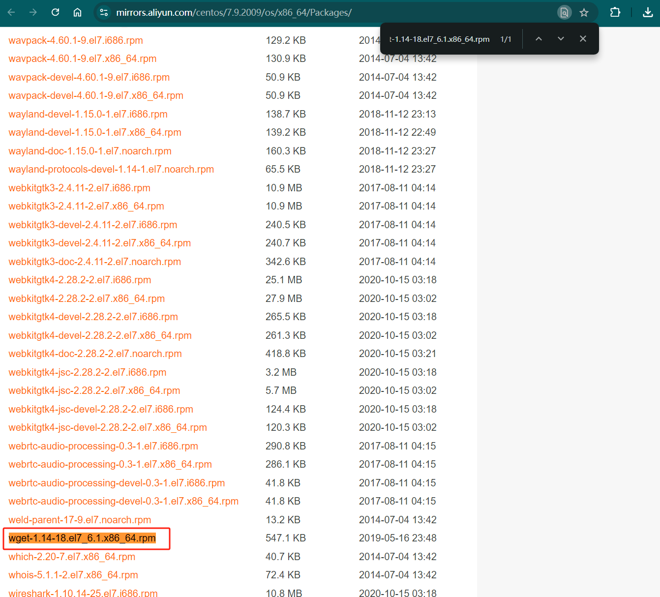Select the find bar search text field
The width and height of the screenshot is (660, 597).
point(440,39)
